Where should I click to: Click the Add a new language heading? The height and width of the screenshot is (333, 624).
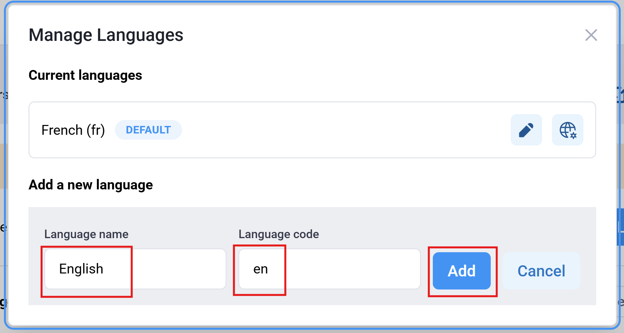91,185
